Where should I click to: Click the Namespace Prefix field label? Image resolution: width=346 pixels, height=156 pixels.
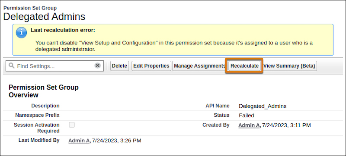click(37, 115)
